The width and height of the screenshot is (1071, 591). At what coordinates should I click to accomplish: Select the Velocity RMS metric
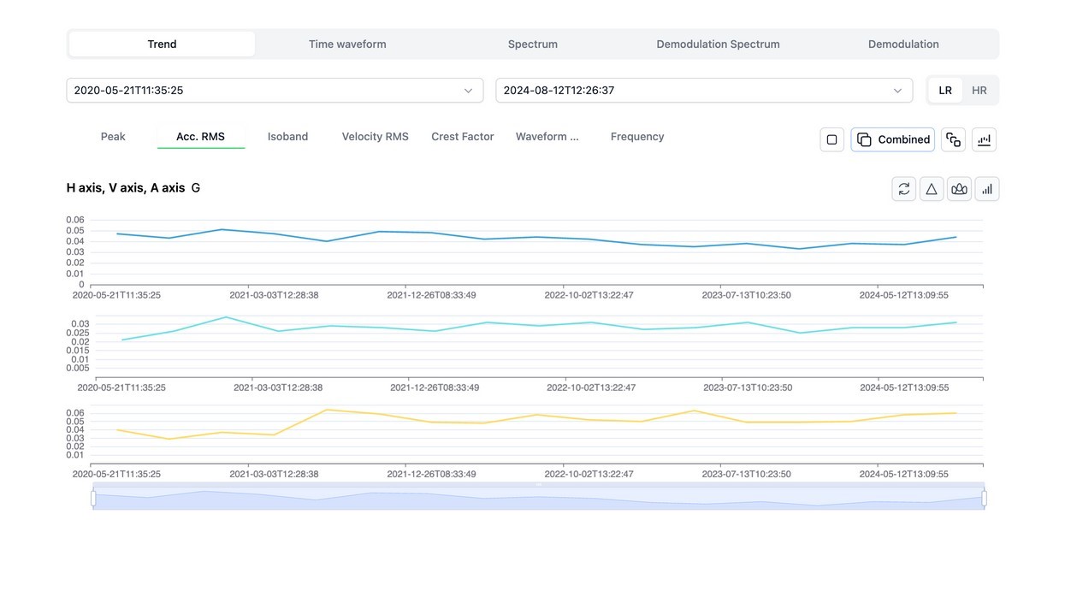click(375, 137)
